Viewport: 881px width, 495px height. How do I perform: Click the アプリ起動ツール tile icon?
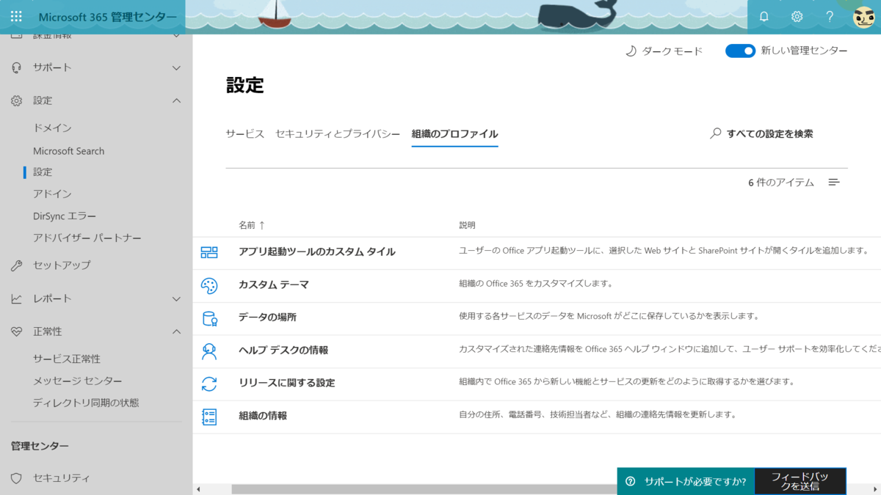(x=209, y=252)
